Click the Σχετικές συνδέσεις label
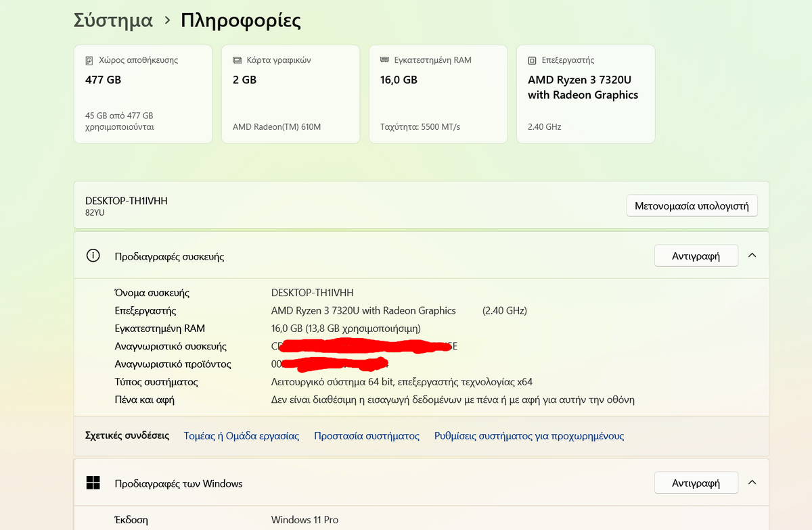The height and width of the screenshot is (530, 812). click(x=127, y=435)
